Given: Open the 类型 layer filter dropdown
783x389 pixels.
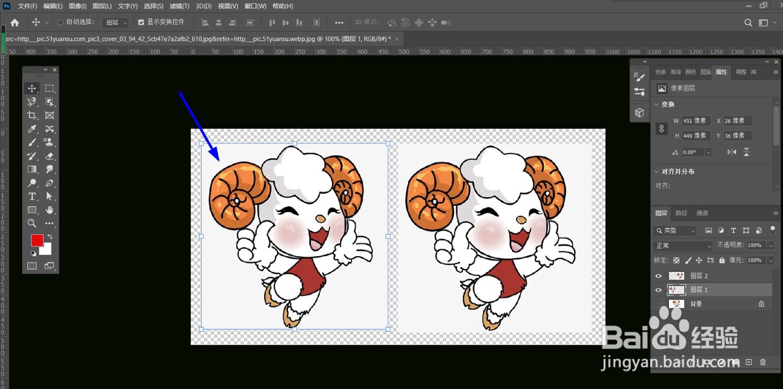Looking at the screenshot, I should click(675, 230).
